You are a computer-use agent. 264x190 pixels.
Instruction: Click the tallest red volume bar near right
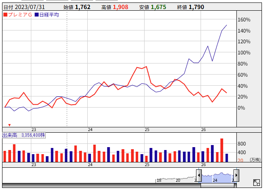(x=222, y=150)
